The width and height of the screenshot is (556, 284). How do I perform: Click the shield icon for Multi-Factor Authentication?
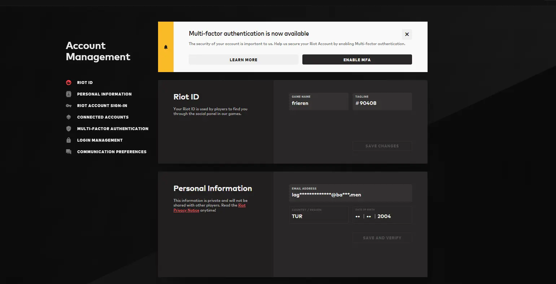69,129
